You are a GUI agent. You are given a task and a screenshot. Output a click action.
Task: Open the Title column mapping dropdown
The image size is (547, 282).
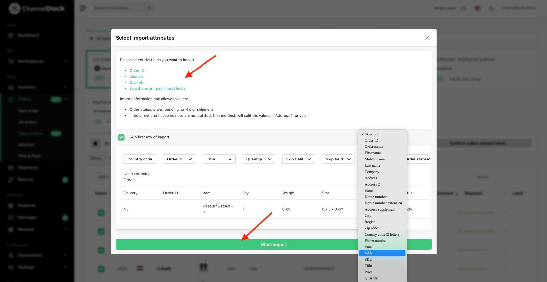click(x=219, y=159)
